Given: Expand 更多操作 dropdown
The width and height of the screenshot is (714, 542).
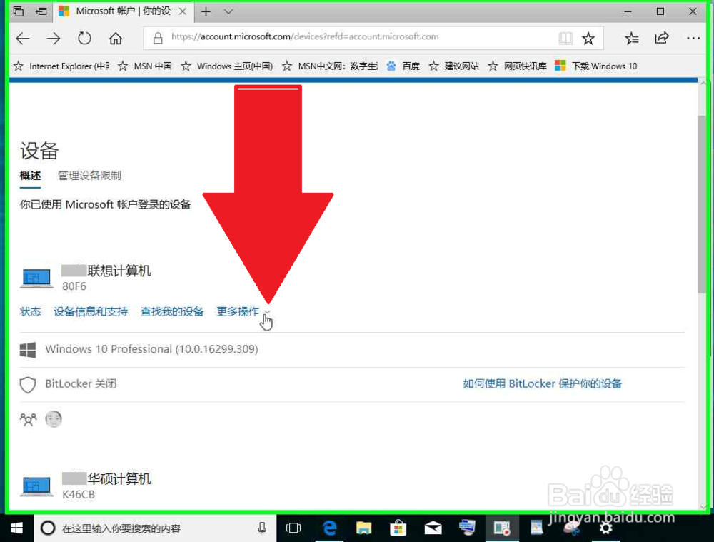Looking at the screenshot, I should (243, 312).
